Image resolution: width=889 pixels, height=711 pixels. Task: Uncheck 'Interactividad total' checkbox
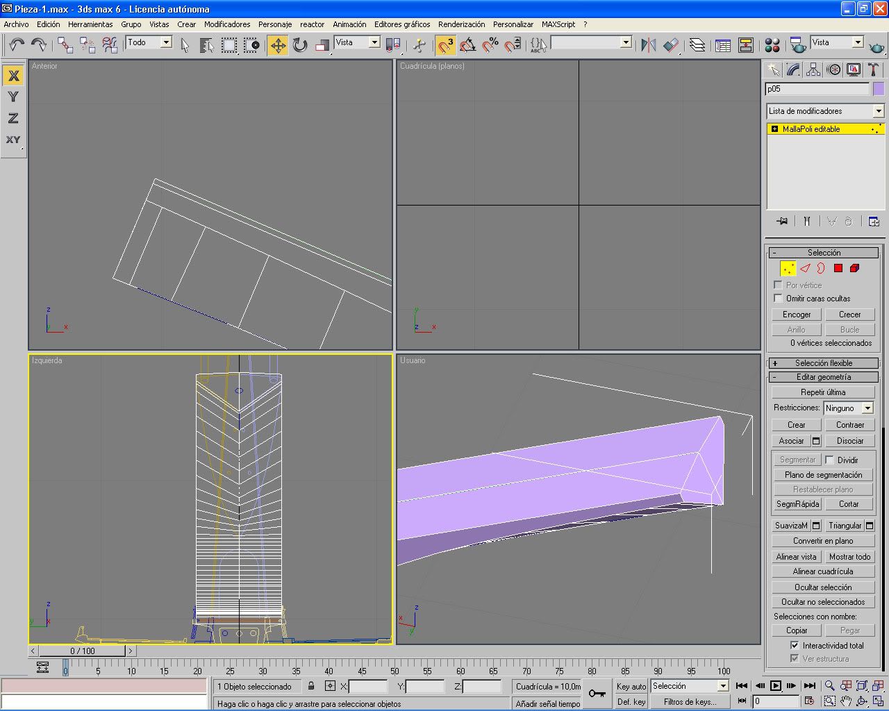pos(795,645)
